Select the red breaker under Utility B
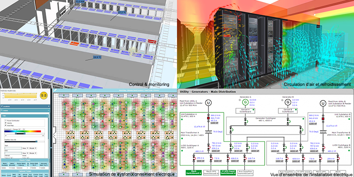354x177 pixels. tap(323, 119)
